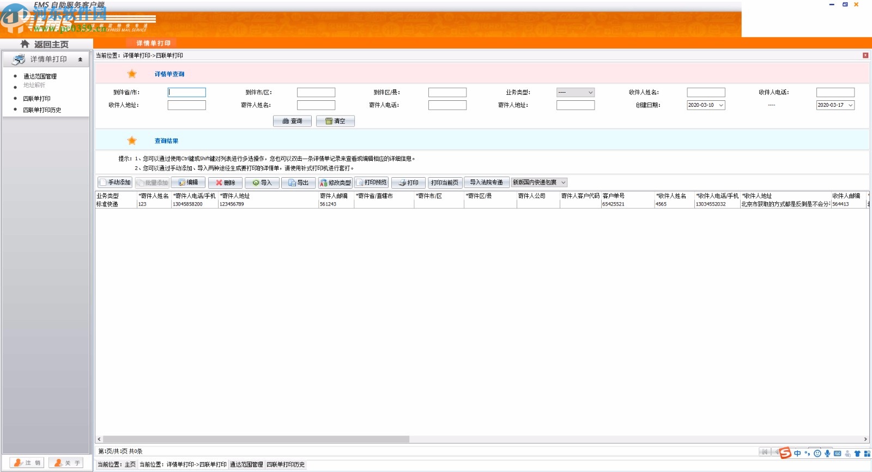Focus the 到件省/市 input field

(186, 93)
